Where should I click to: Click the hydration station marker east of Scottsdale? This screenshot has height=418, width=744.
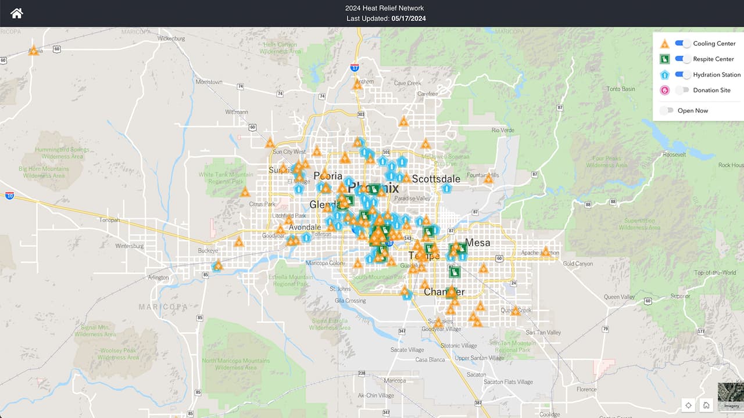click(446, 188)
